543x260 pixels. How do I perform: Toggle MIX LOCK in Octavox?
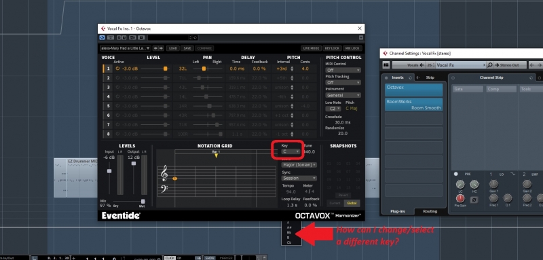352,48
